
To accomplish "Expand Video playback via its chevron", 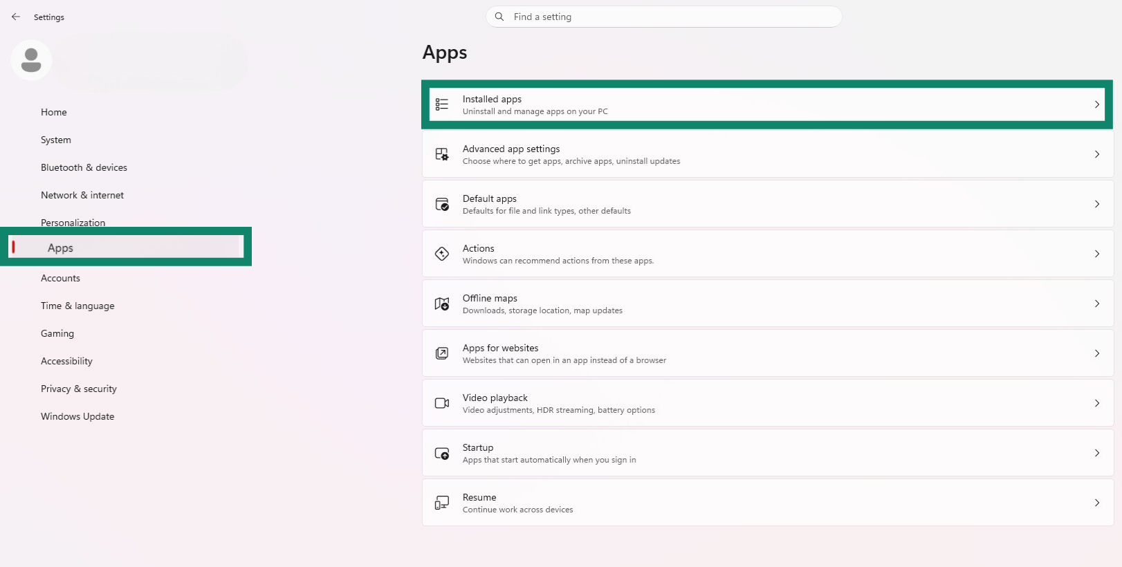I will (1096, 403).
